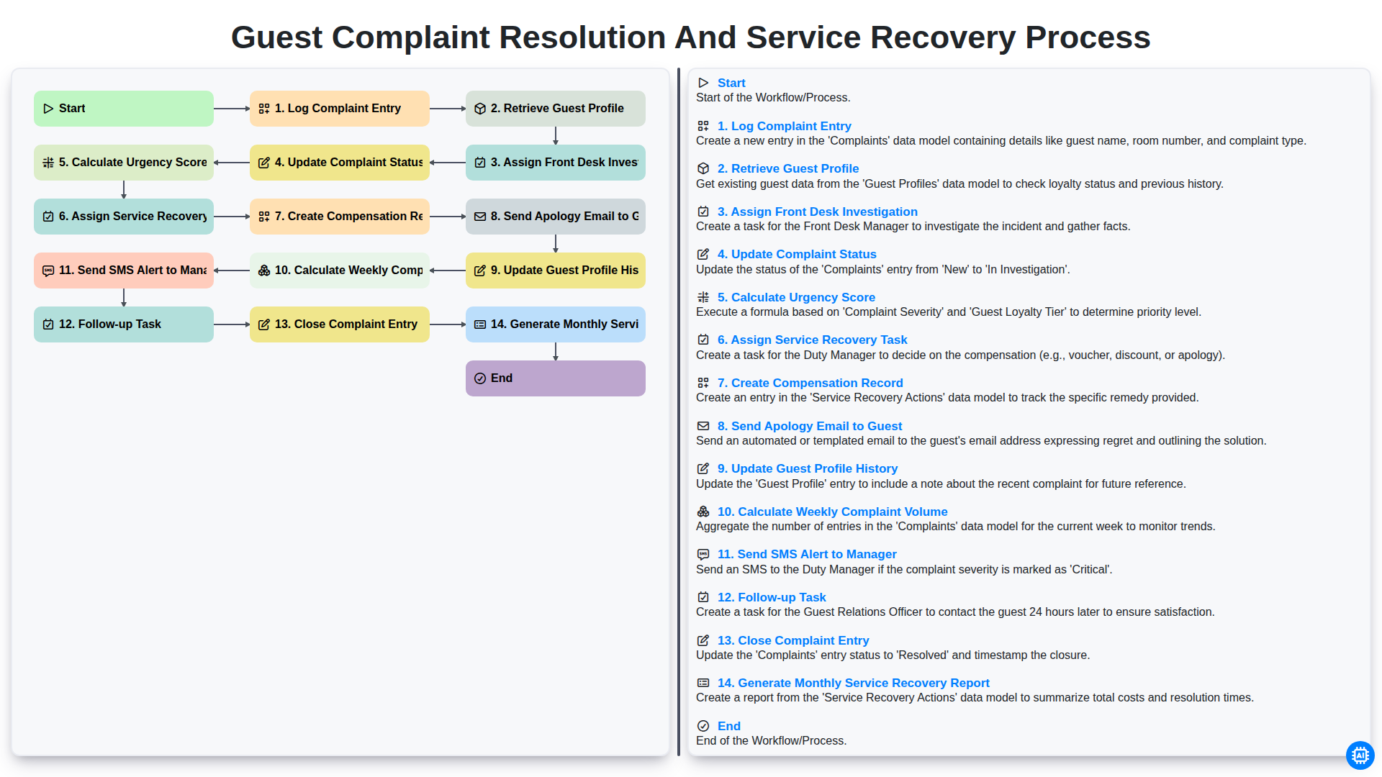Click the description mentioning 'In Investigation' status
This screenshot has width=1382, height=777.
(x=882, y=270)
